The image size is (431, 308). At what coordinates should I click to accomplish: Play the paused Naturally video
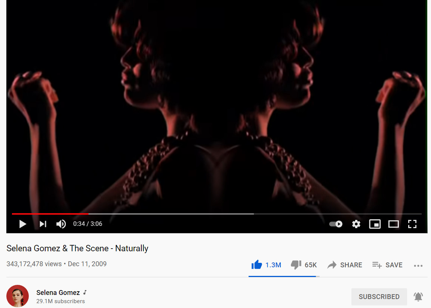point(22,224)
